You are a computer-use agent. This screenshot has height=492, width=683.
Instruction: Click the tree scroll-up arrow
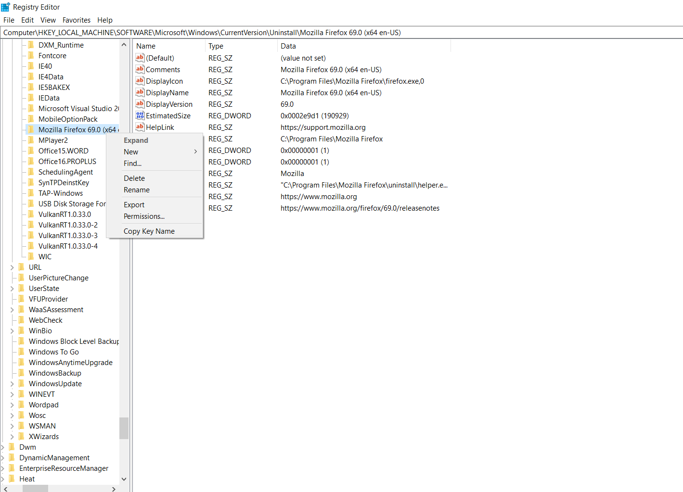pyautogui.click(x=124, y=45)
